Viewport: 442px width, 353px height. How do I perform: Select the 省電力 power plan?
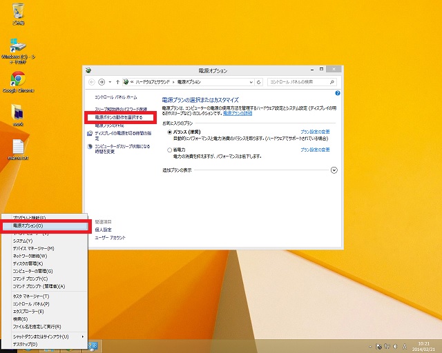pyautogui.click(x=169, y=150)
